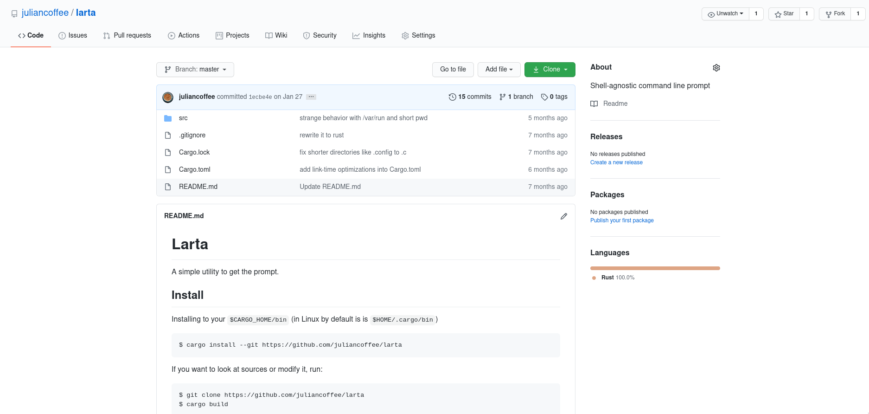Image resolution: width=869 pixels, height=414 pixels.
Task: Click the repository book icon beside juliancoffee
Action: [x=14, y=13]
